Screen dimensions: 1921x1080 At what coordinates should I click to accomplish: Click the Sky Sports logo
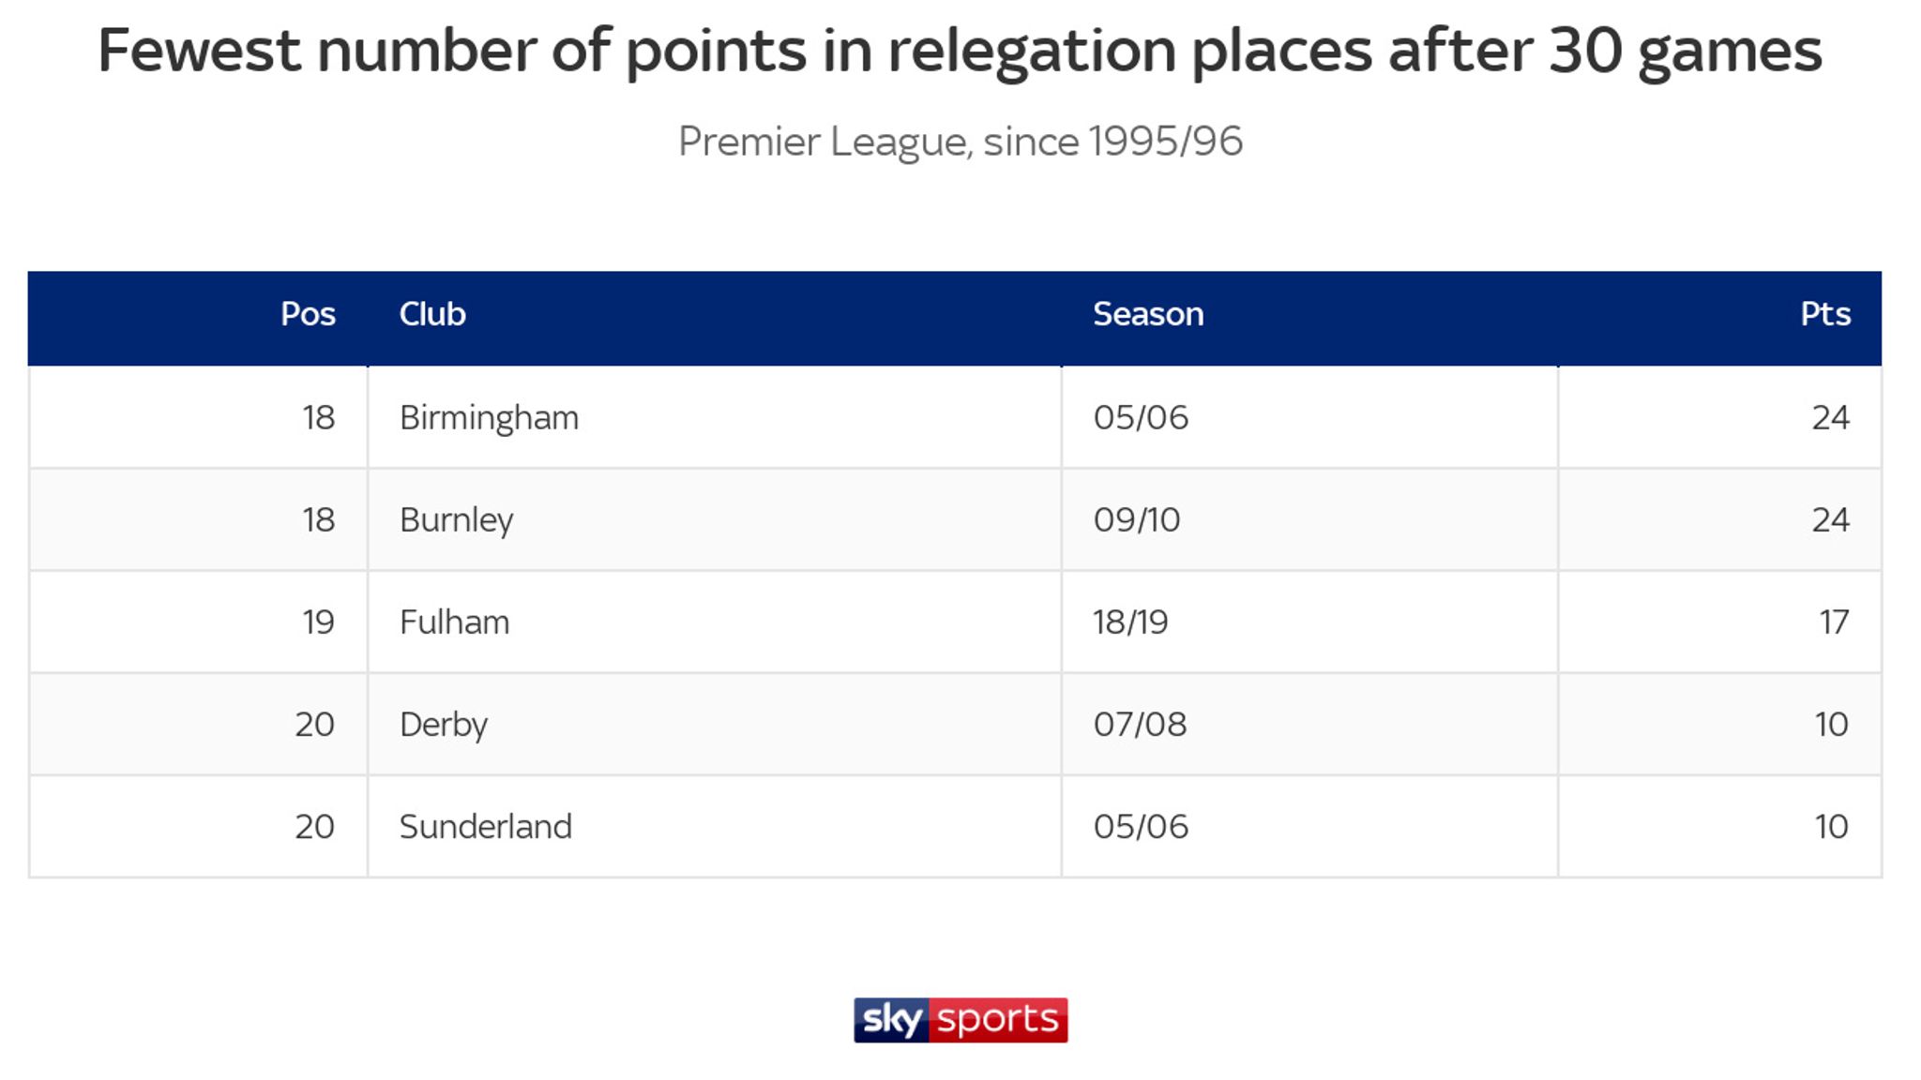tap(960, 1019)
